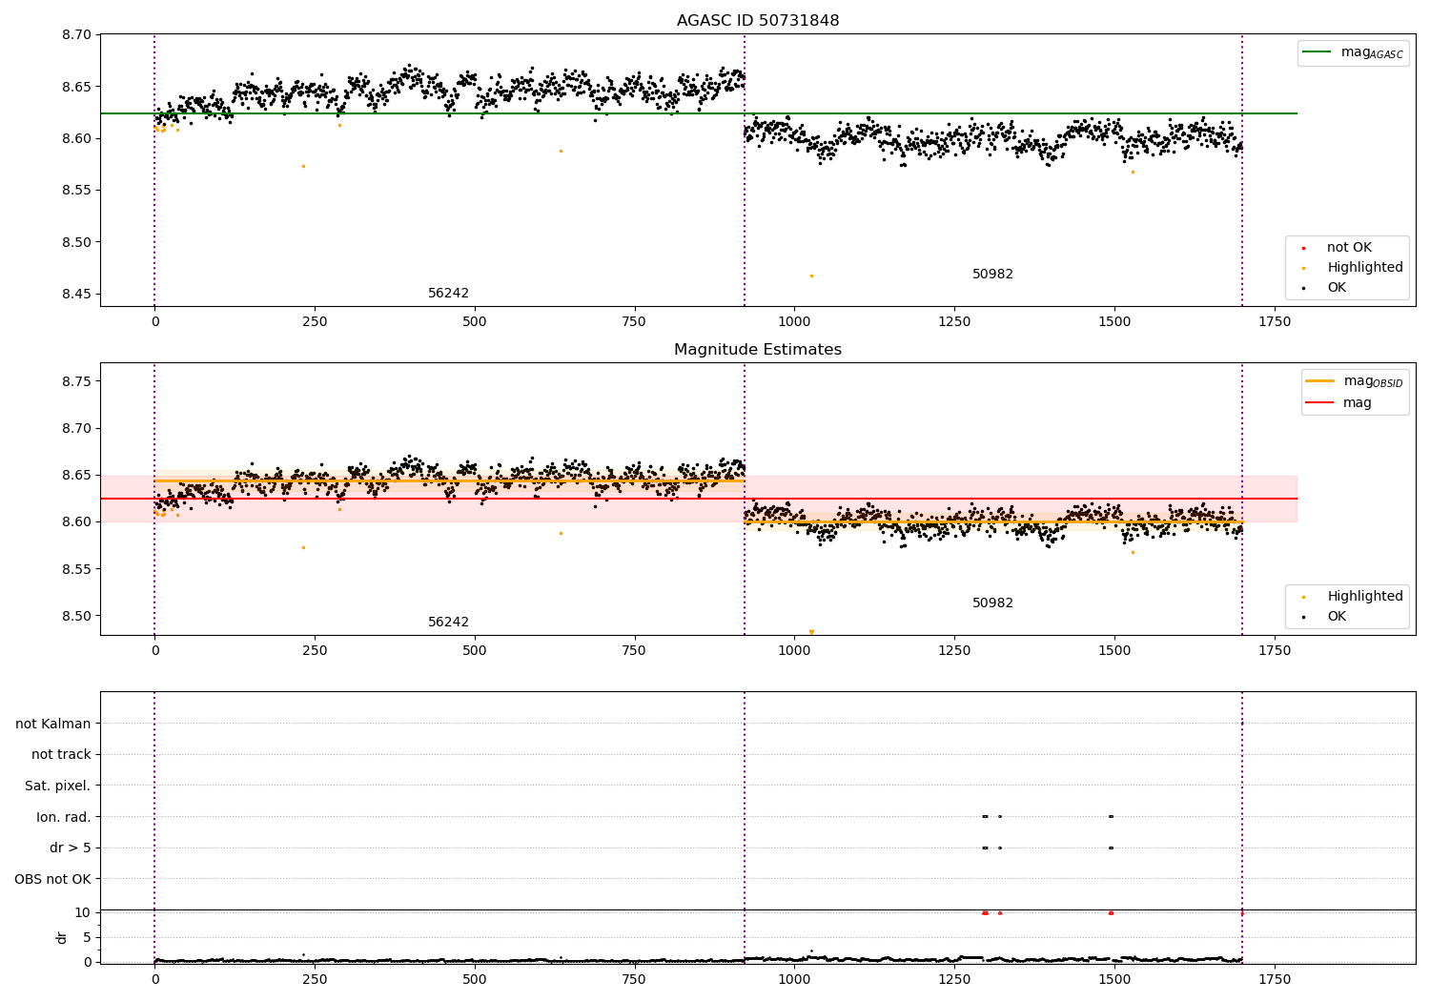Click the 'dr' axis label
This screenshot has width=1430, height=1001.
[62, 937]
